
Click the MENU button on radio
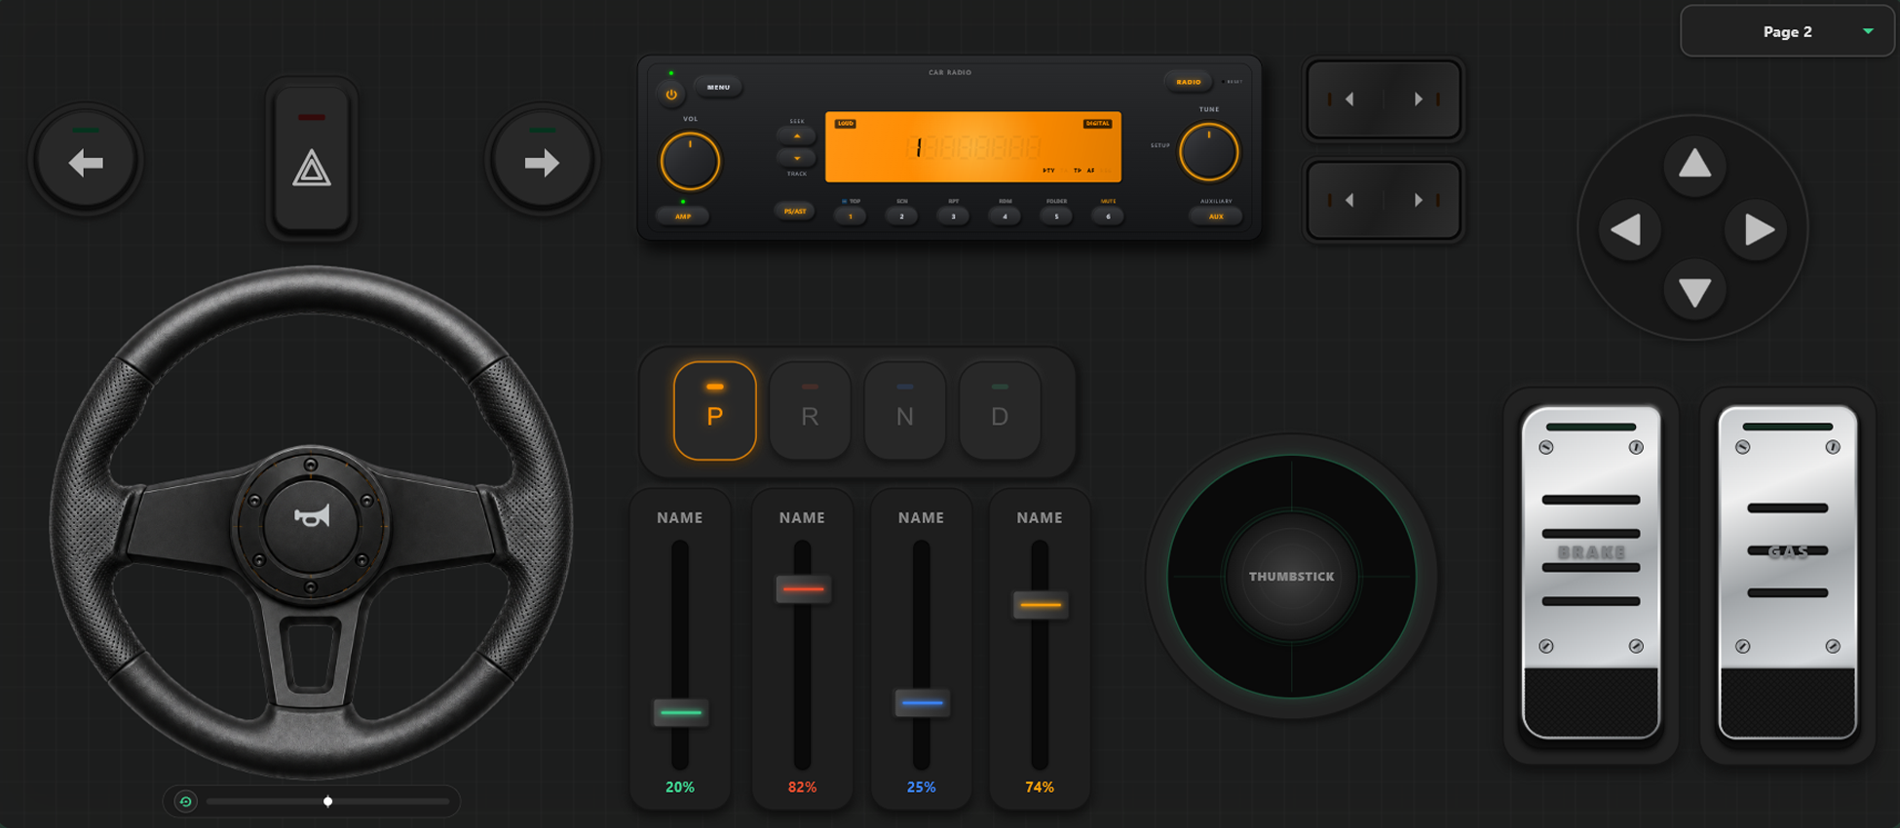(x=718, y=88)
